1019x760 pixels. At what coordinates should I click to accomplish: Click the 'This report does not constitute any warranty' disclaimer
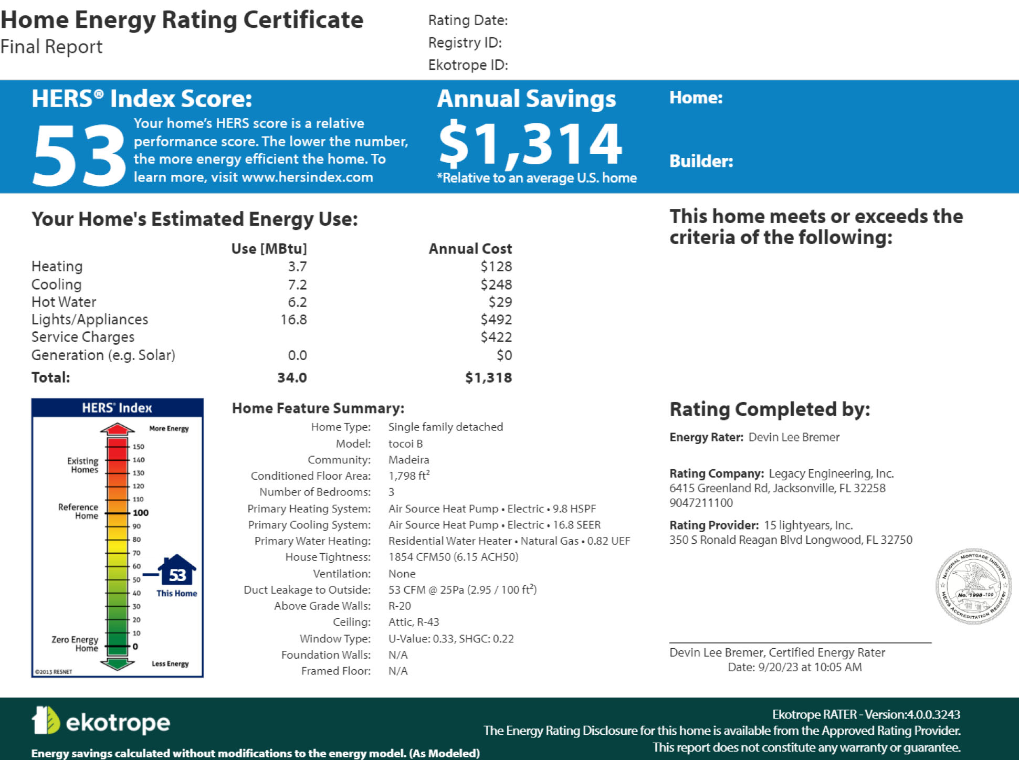coord(806,747)
